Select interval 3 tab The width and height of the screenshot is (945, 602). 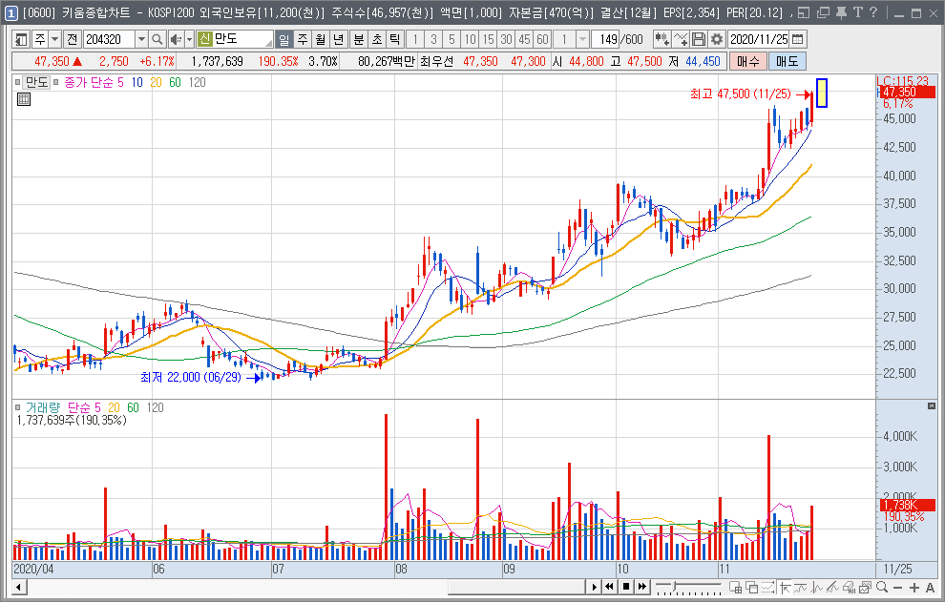[433, 40]
